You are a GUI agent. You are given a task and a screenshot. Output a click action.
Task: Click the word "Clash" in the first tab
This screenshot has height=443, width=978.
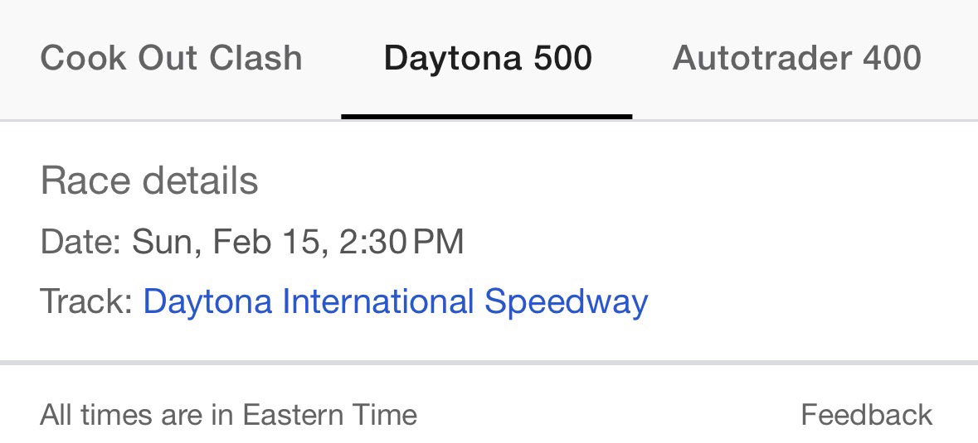point(255,58)
